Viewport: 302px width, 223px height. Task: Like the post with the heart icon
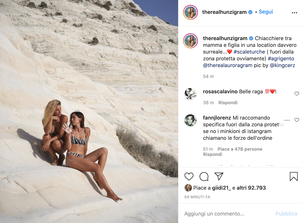point(189,177)
